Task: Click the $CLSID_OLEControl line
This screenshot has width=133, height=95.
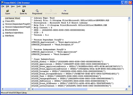Action: pos(70,81)
